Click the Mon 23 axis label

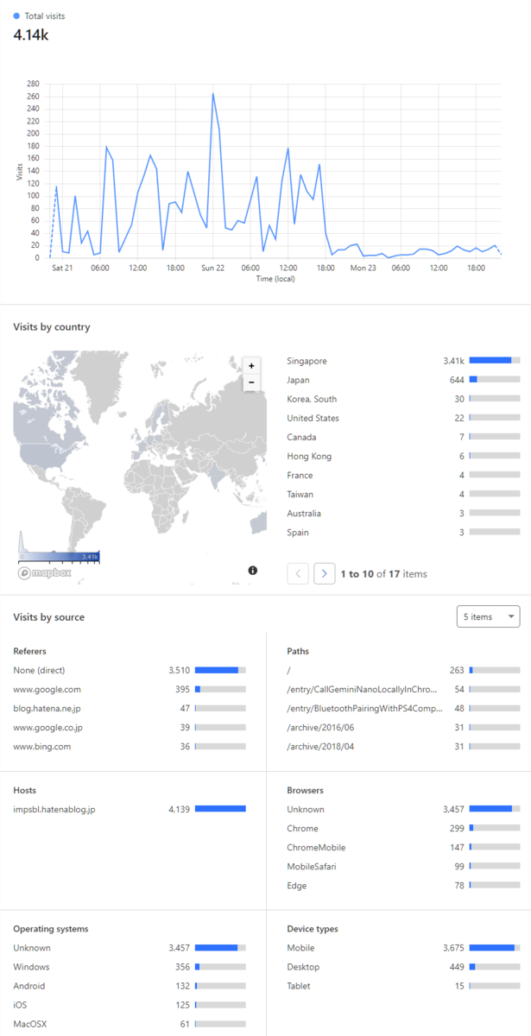(x=363, y=268)
